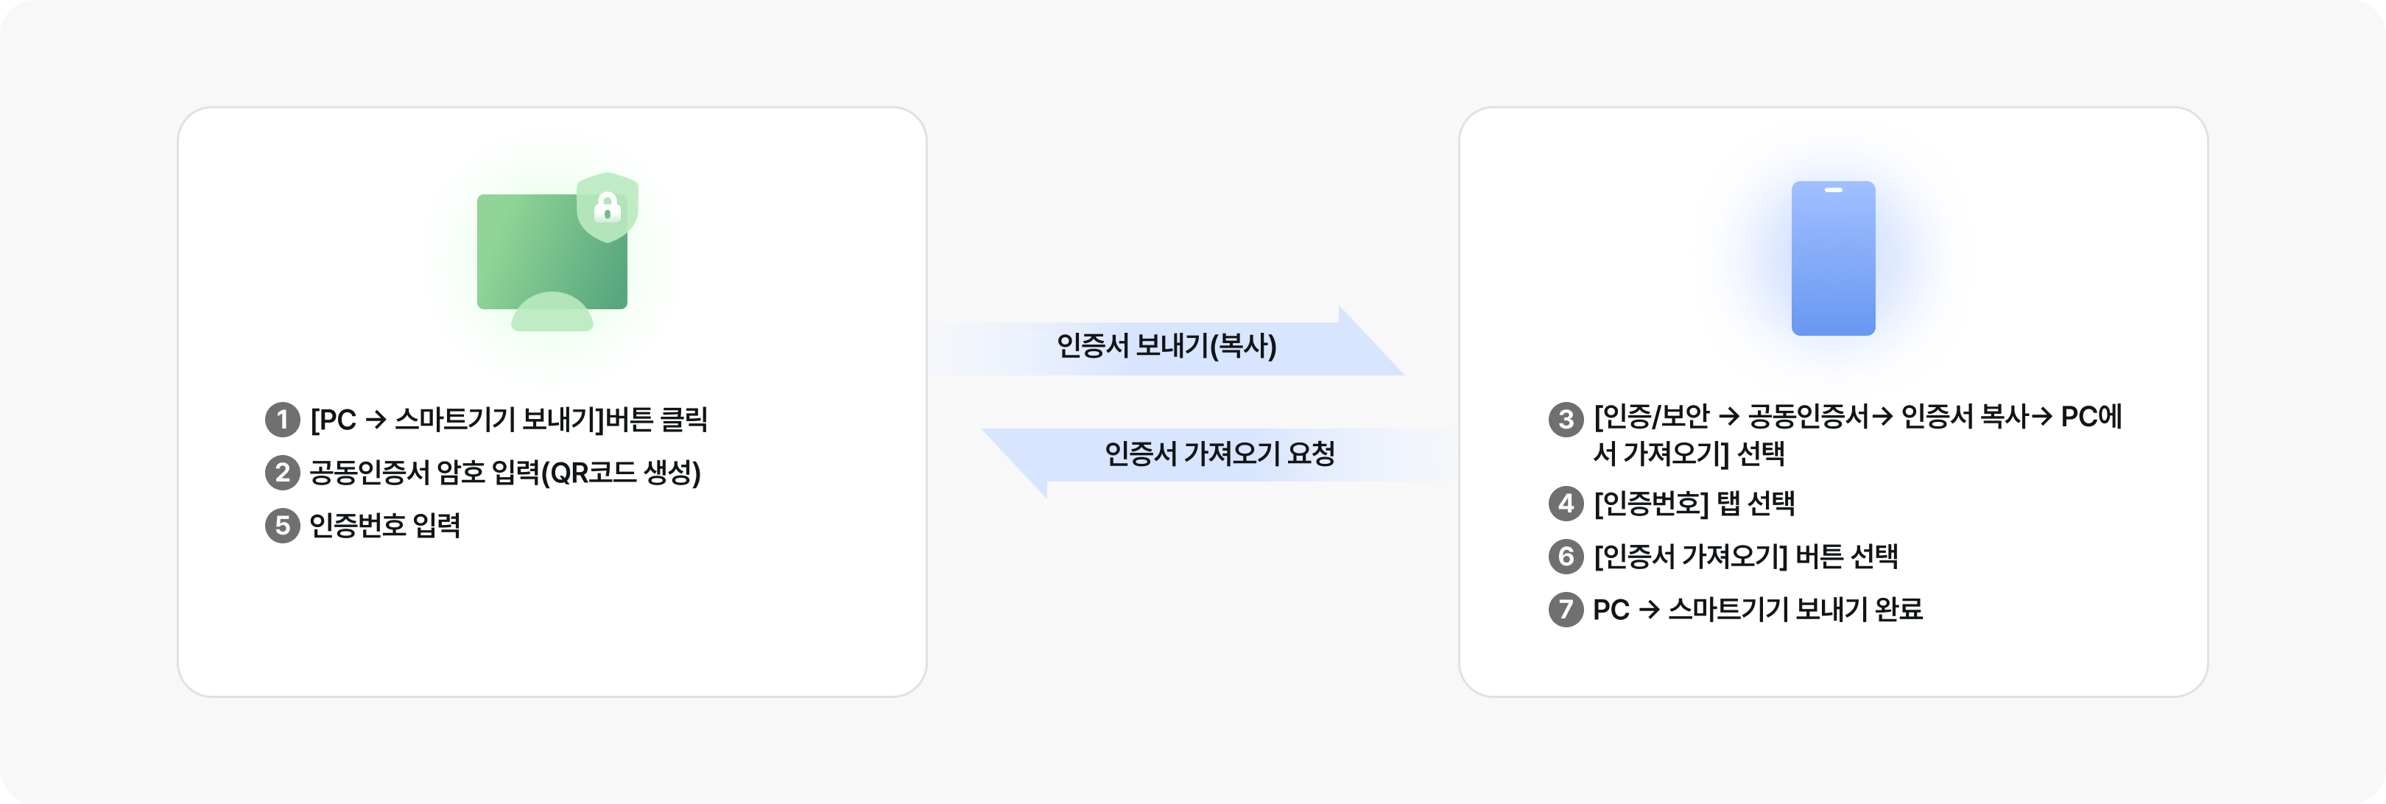Click the step 1 number badge

tap(283, 420)
